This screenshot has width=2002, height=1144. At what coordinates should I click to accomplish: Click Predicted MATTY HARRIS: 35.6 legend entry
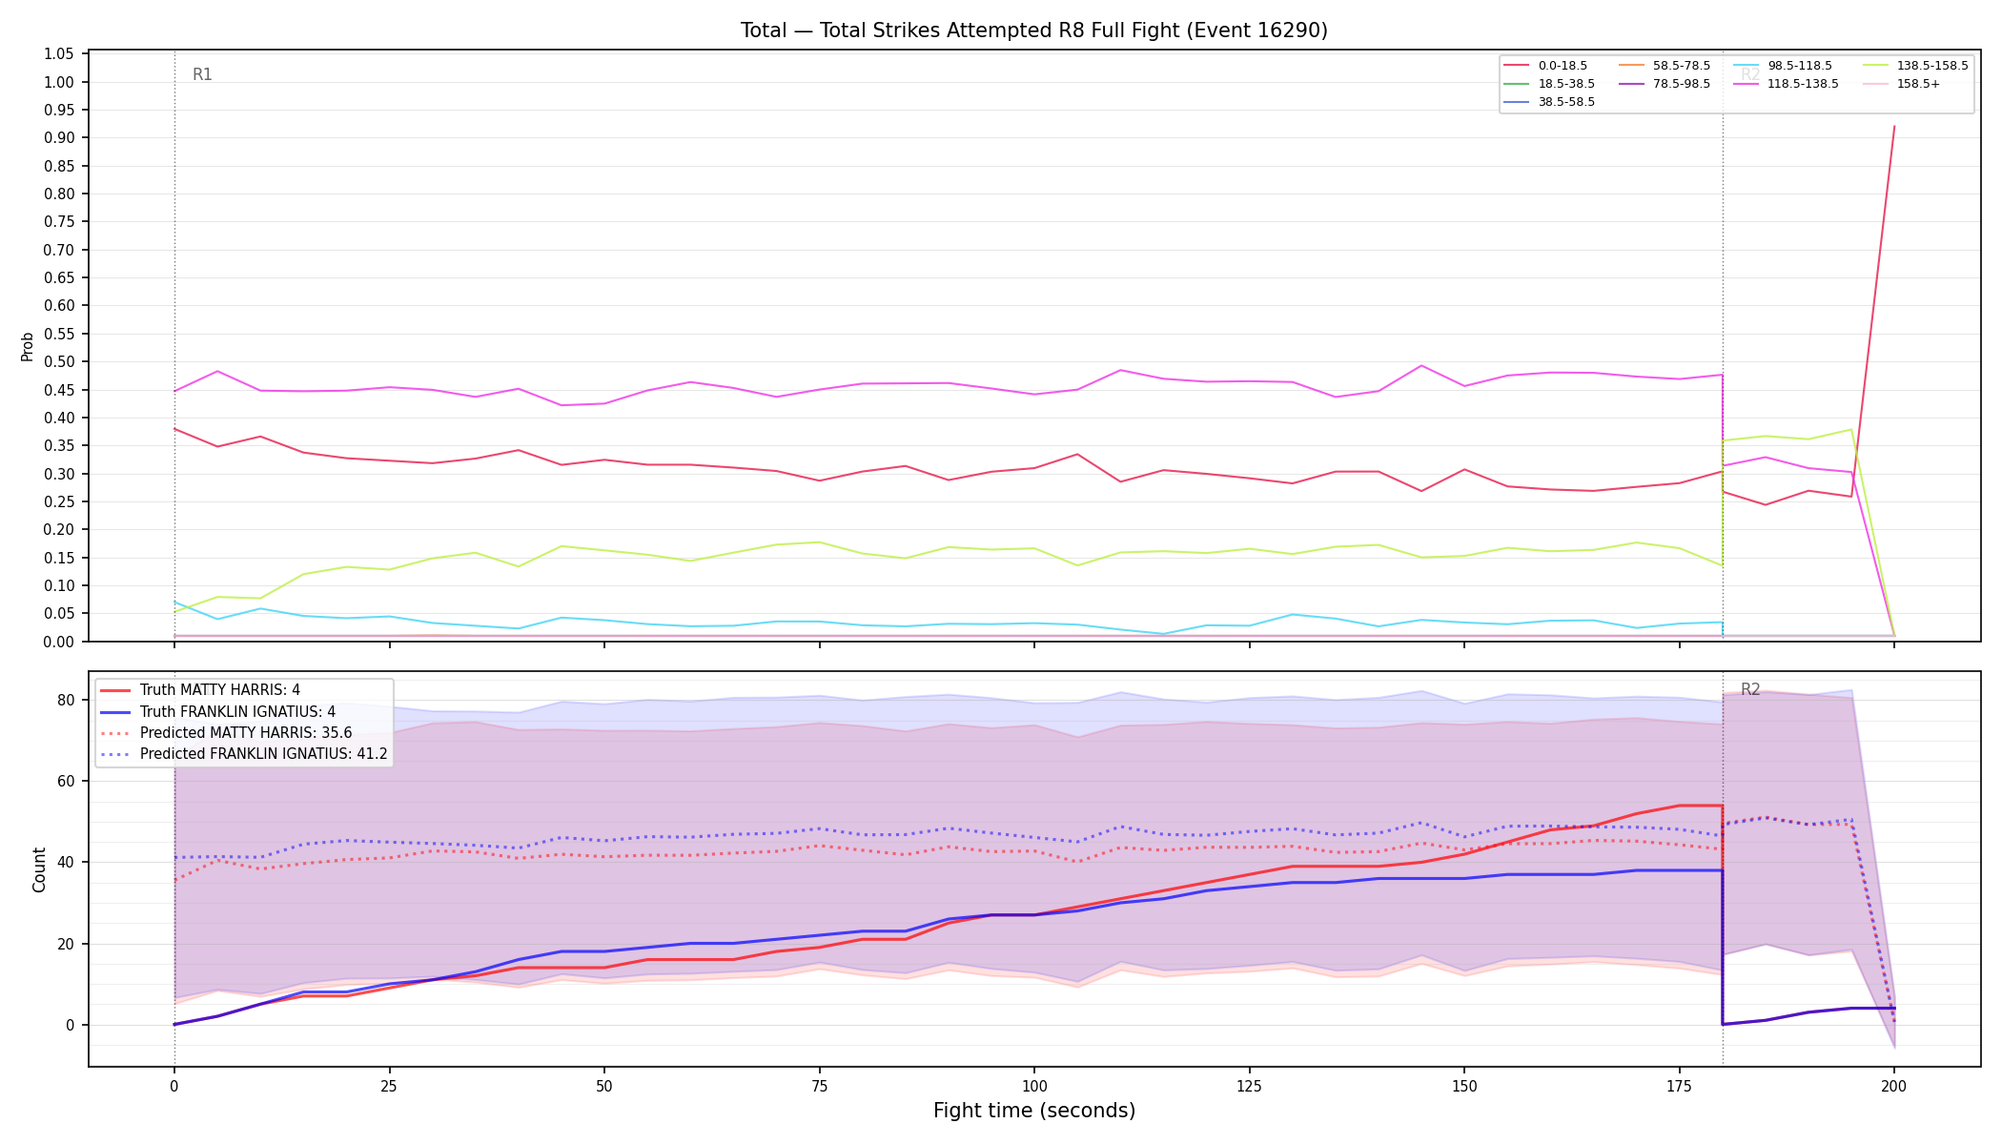tap(226, 732)
